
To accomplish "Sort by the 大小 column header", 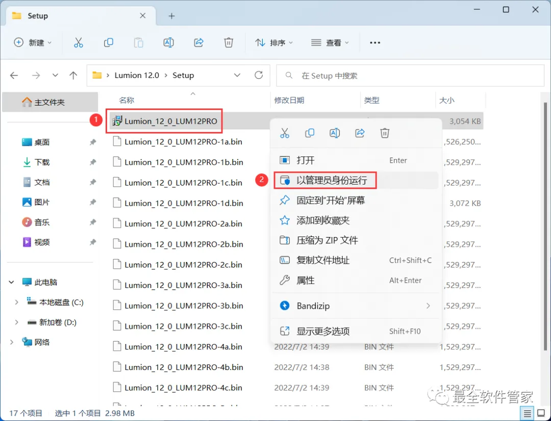I will (x=446, y=100).
